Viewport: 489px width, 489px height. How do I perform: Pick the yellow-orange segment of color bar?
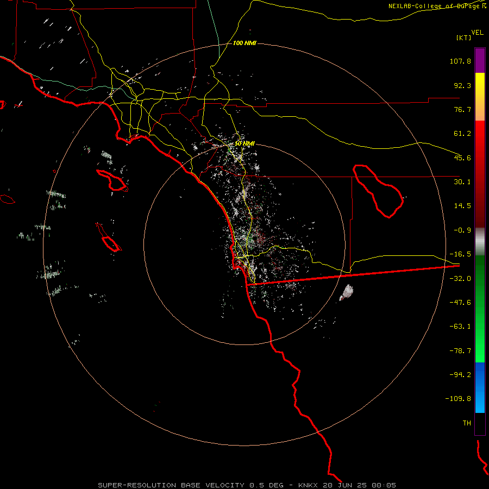point(480,97)
